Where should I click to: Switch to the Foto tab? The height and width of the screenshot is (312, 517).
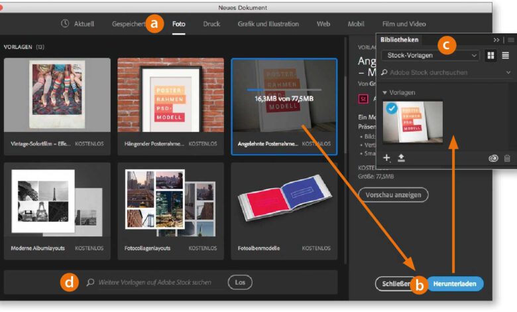click(x=179, y=24)
